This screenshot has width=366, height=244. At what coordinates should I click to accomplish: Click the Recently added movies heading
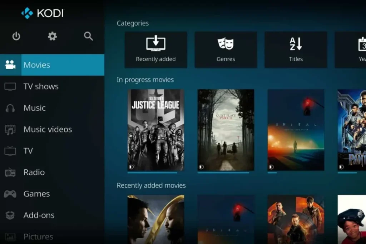click(x=151, y=185)
